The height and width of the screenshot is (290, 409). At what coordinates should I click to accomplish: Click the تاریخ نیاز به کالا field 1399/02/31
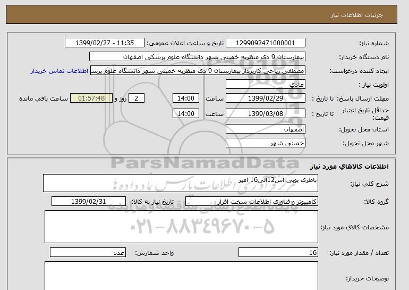pyautogui.click(x=89, y=202)
